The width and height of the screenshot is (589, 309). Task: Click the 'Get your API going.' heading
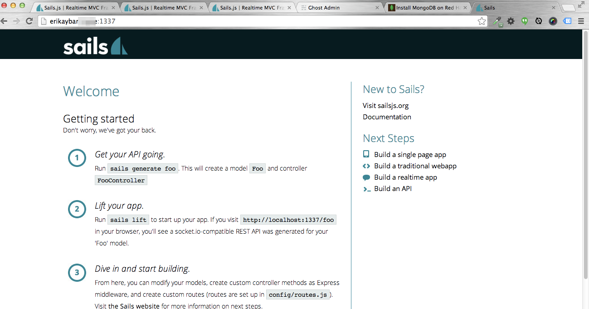(130, 154)
